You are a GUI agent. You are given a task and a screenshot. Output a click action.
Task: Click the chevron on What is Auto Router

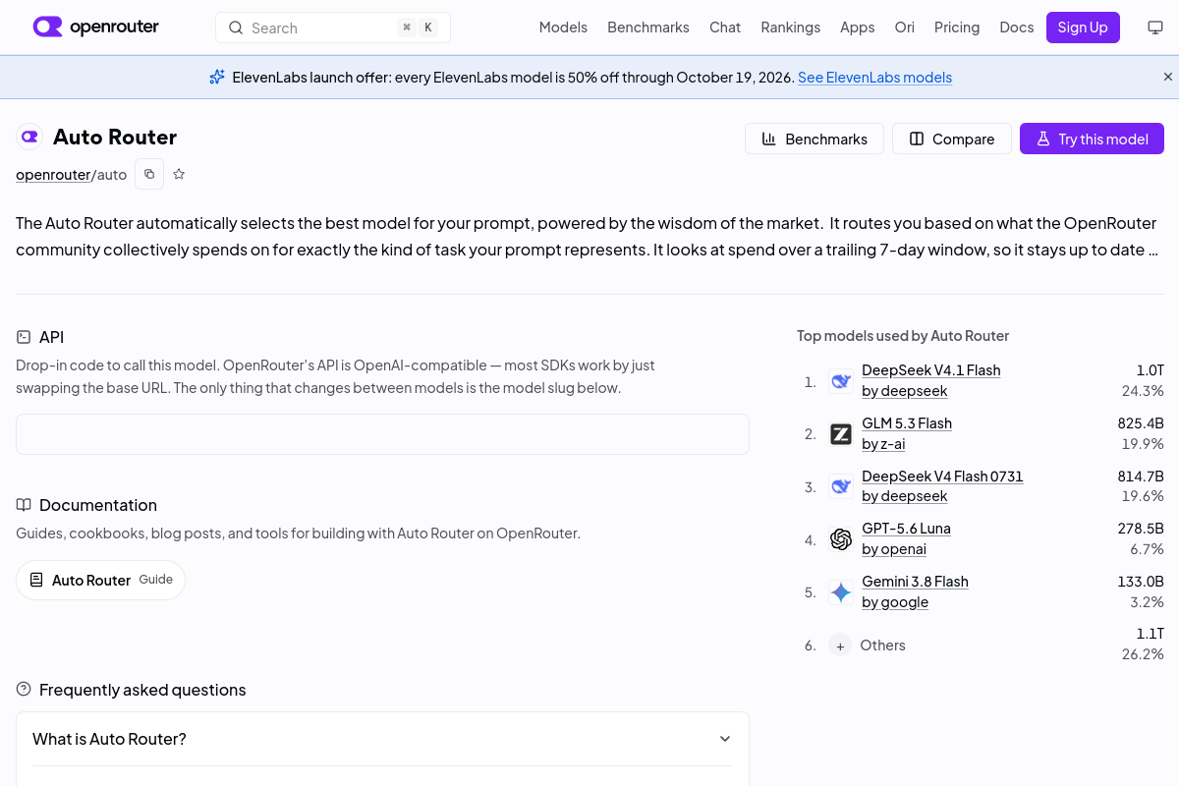[725, 739]
